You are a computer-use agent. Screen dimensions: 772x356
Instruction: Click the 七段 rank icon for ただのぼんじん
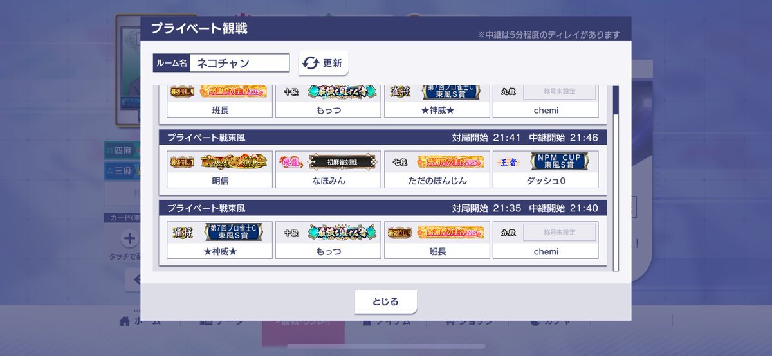[400, 162]
